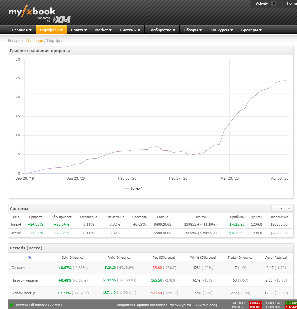Sort by the Абс. прирост column header

tap(61, 217)
